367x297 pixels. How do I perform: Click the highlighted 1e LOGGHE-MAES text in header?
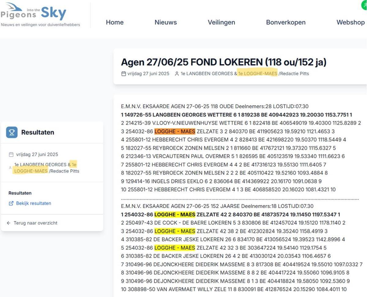[x=258, y=73]
